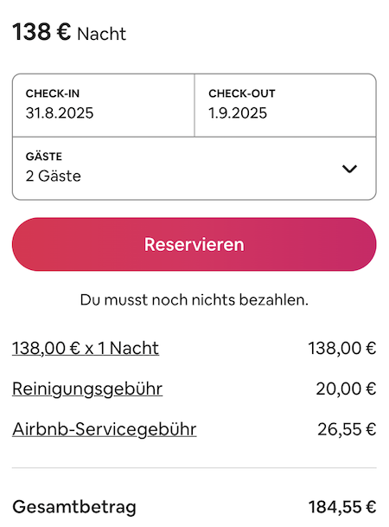Click the 138,00 € nightly subtotal amount
This screenshot has width=389, height=527.
tap(342, 348)
